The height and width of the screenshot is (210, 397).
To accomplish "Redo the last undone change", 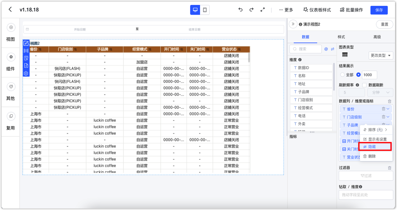I will pyautogui.click(x=252, y=10).
